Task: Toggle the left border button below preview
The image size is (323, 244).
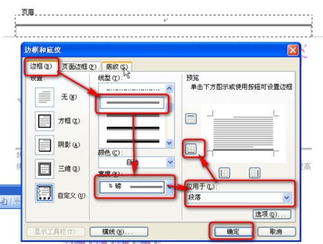Action: pyautogui.click(x=224, y=173)
